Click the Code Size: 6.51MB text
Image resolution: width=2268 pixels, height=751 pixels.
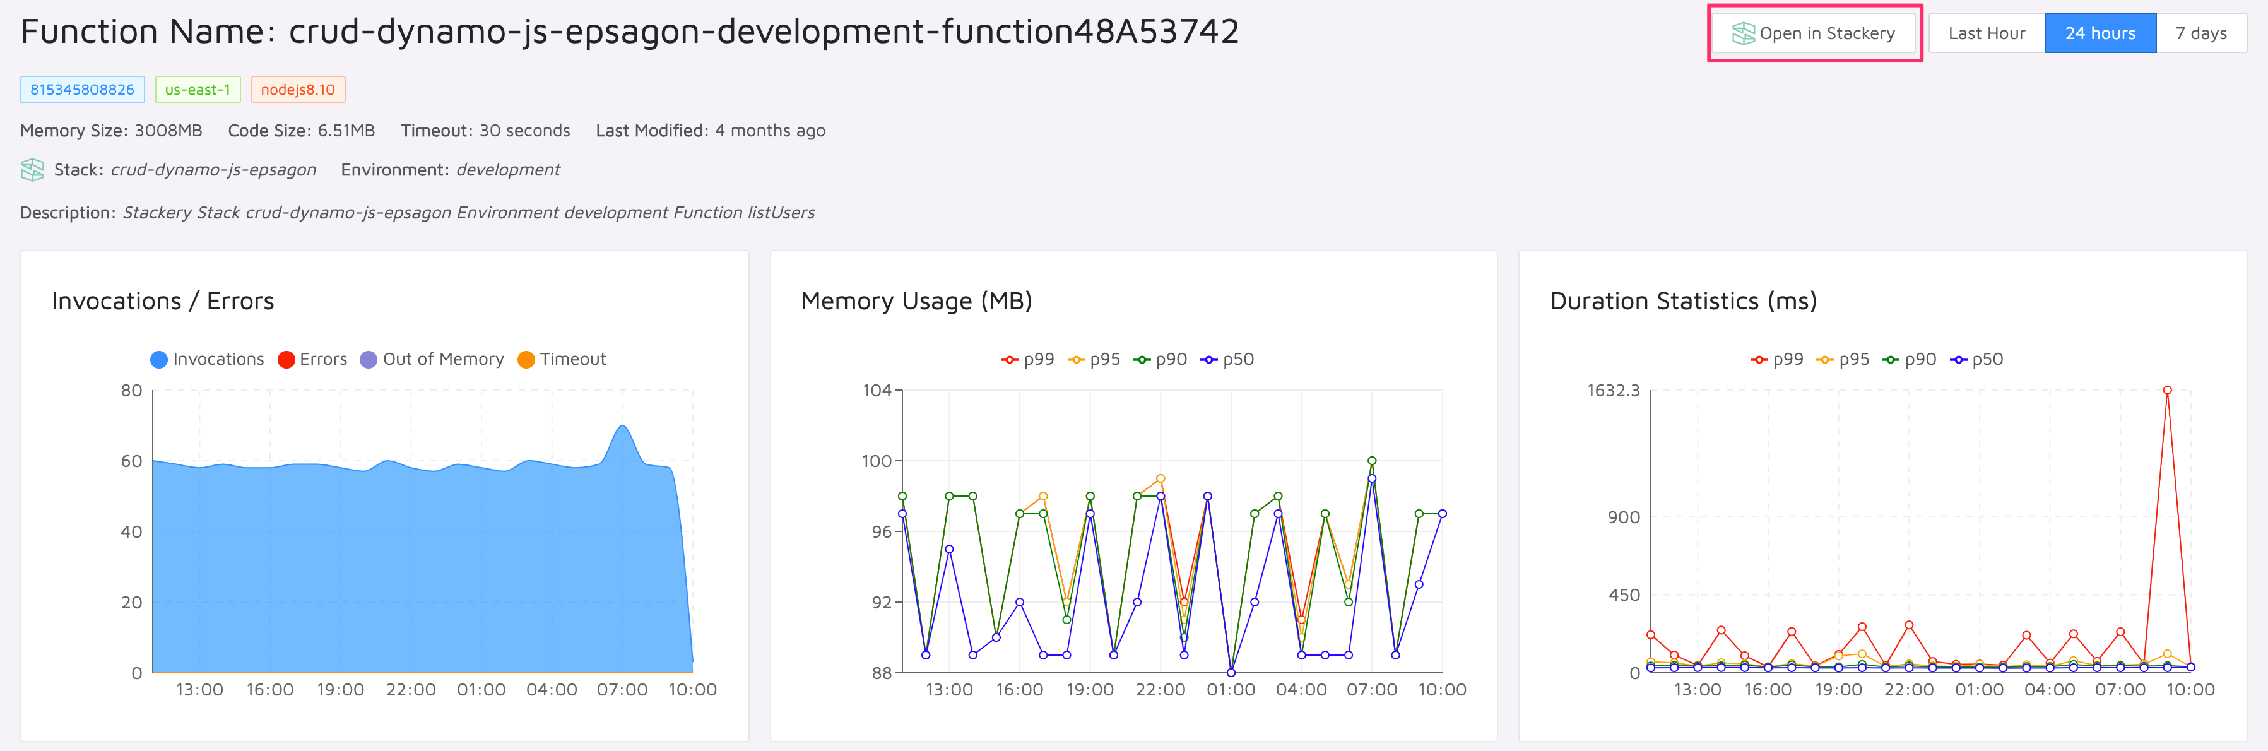(x=301, y=130)
